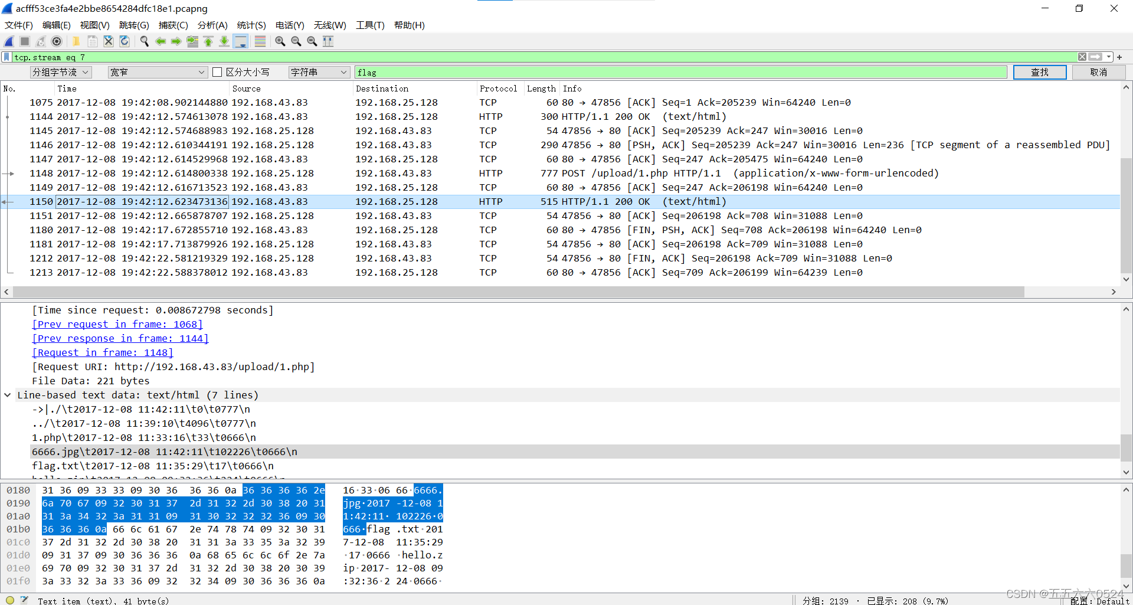Toggle packet list colorization

click(260, 41)
